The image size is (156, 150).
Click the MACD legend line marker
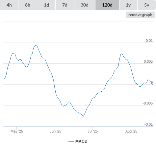coord(71,141)
